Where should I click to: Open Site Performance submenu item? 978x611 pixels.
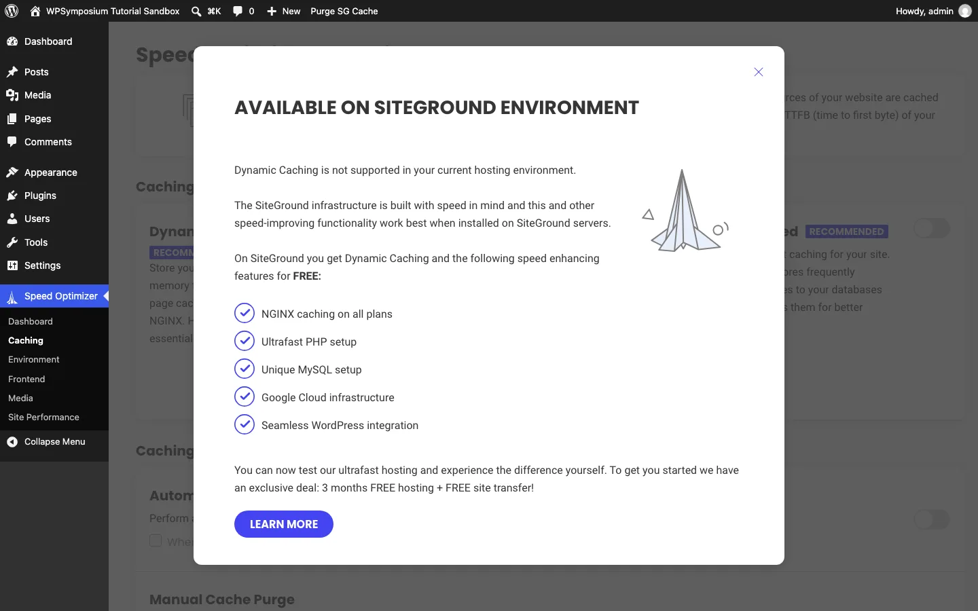pos(43,417)
